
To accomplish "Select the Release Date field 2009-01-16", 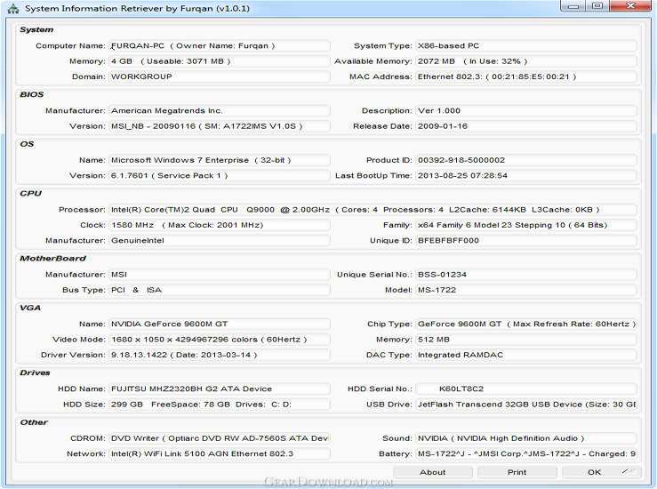I will tap(526, 126).
